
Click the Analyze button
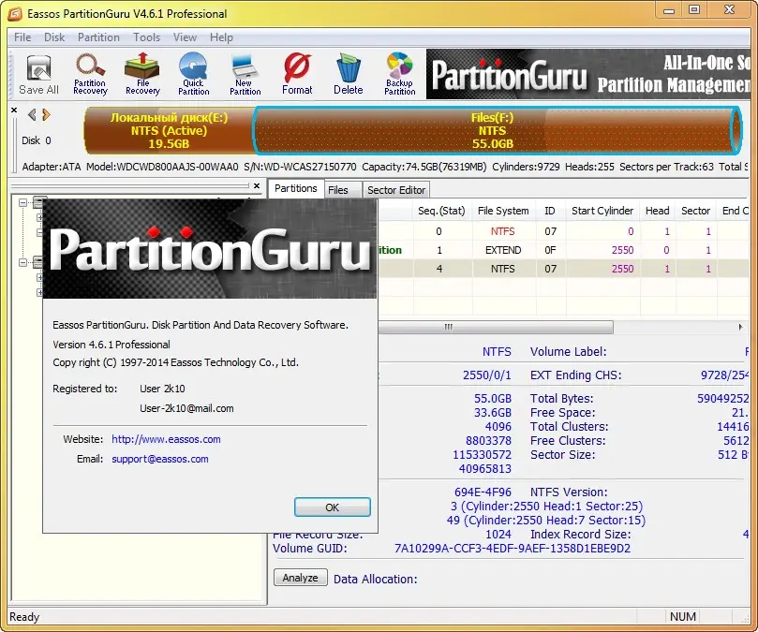tap(300, 578)
